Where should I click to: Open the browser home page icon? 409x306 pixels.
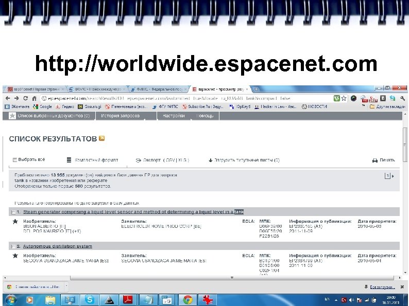(34, 98)
